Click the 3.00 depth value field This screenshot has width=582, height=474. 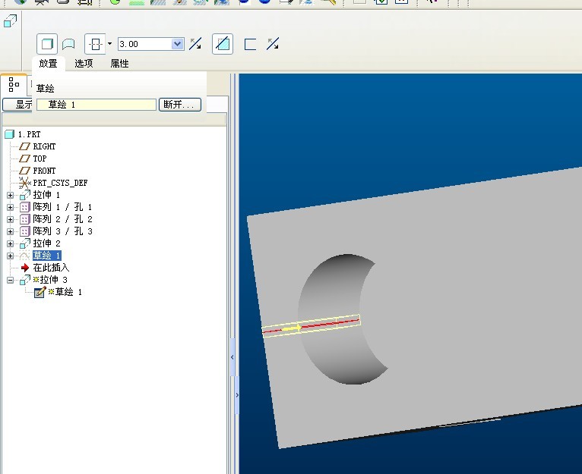(x=145, y=44)
